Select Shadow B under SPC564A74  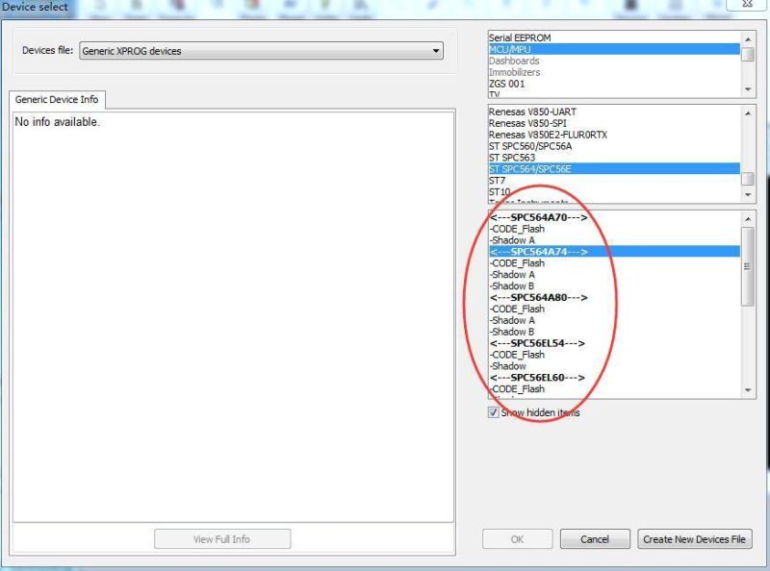tap(614, 286)
